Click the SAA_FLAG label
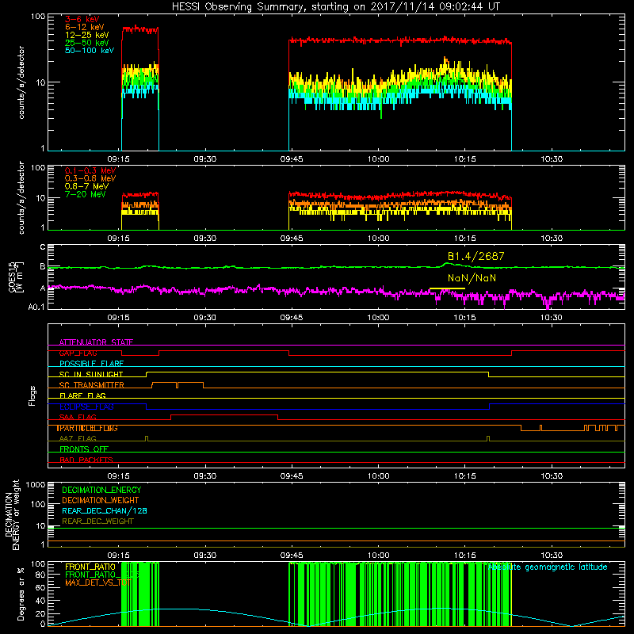Screen dimensions: 634x634 [x=78, y=418]
